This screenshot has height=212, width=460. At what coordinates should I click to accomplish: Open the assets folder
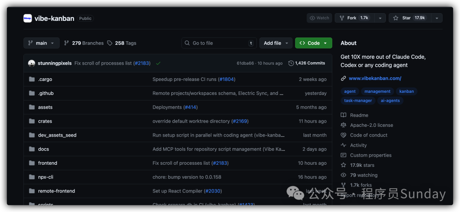pyautogui.click(x=45, y=107)
